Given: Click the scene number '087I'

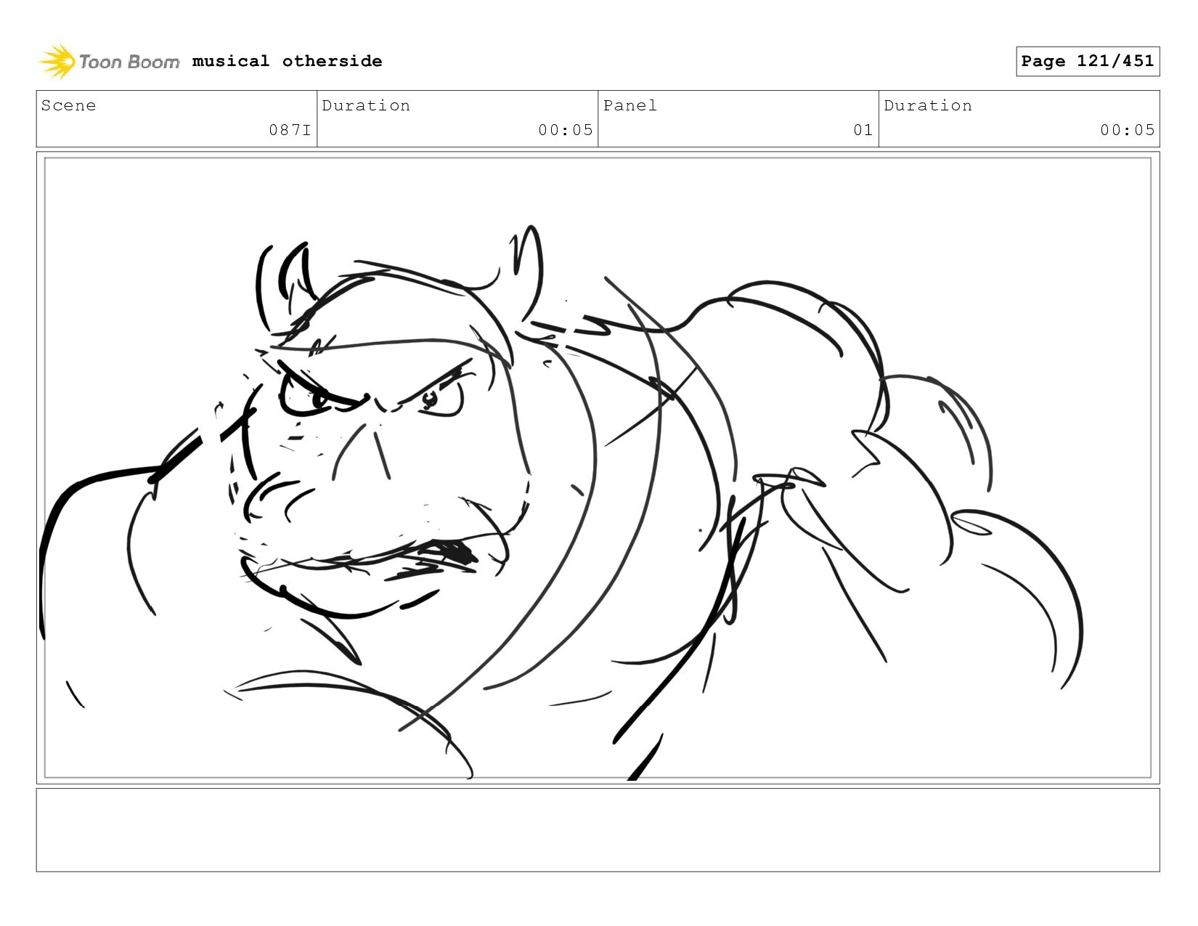Looking at the screenshot, I should (290, 130).
